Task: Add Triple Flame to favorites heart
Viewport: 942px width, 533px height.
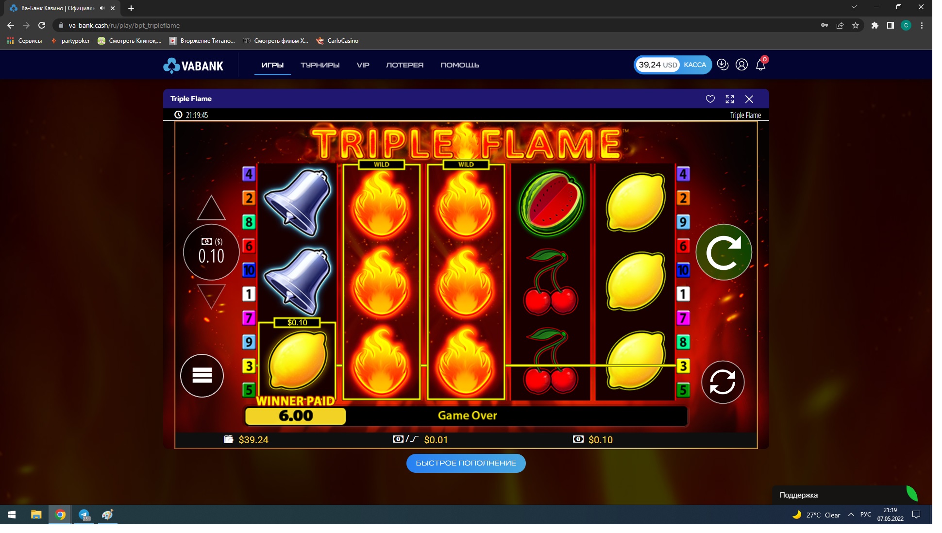Action: pos(710,99)
